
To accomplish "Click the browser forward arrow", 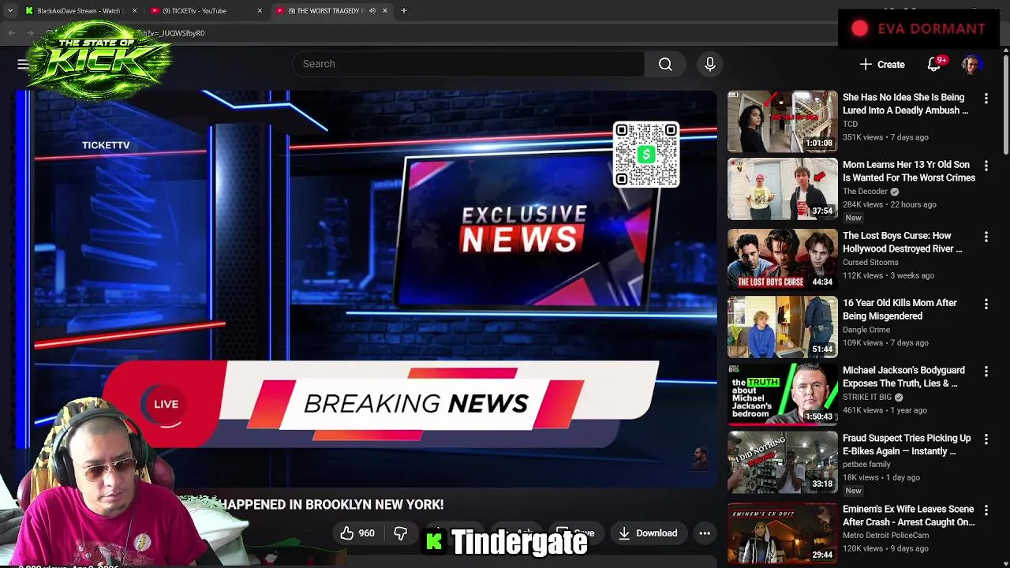I will [30, 33].
